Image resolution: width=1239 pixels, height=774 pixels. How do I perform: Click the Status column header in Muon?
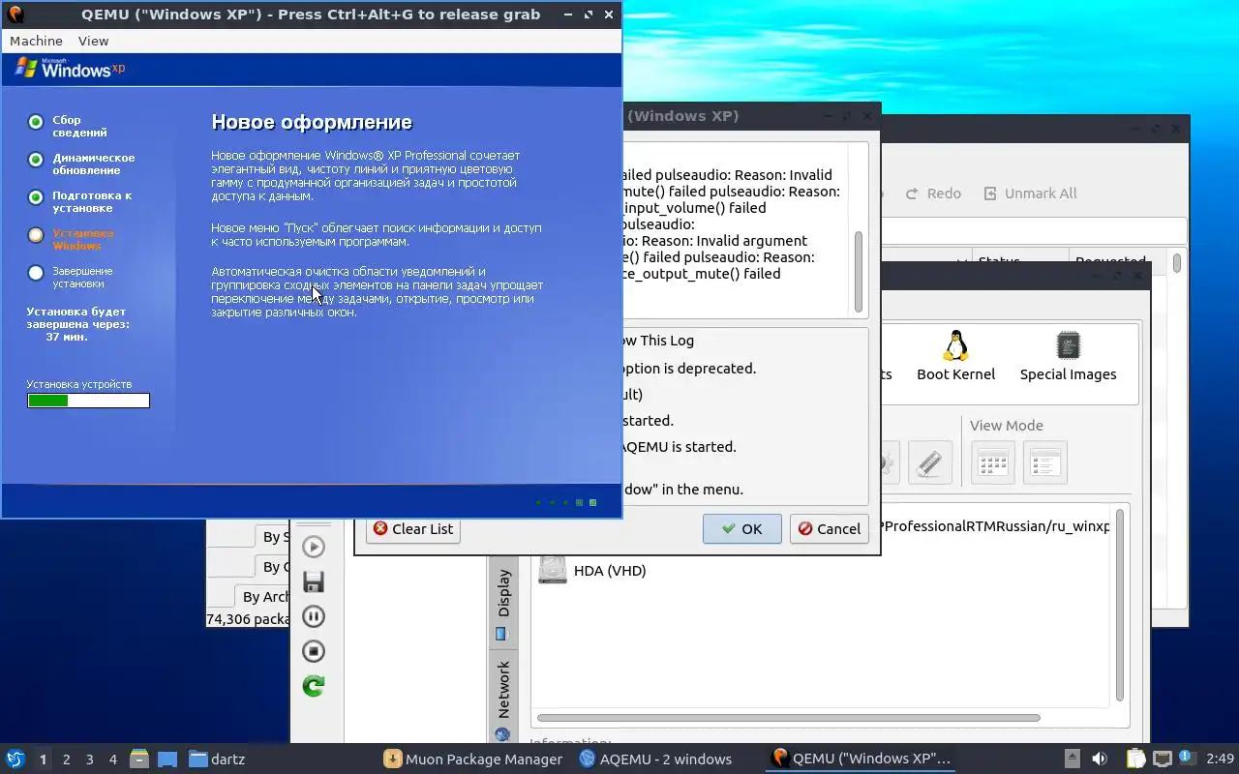[1020, 261]
